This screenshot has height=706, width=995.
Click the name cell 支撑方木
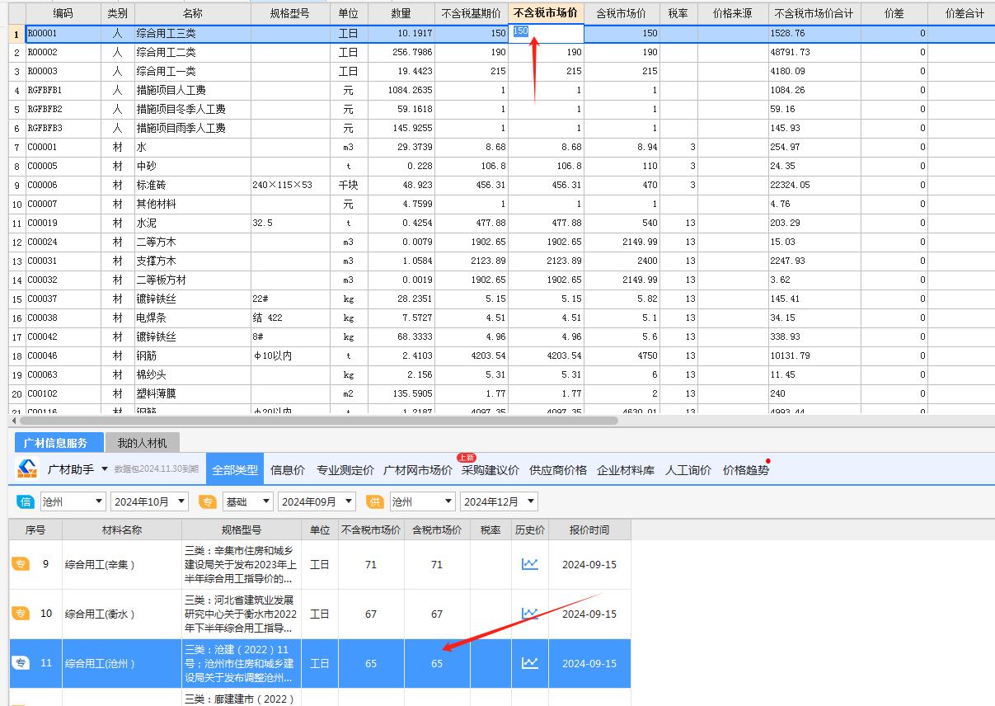[x=192, y=261]
